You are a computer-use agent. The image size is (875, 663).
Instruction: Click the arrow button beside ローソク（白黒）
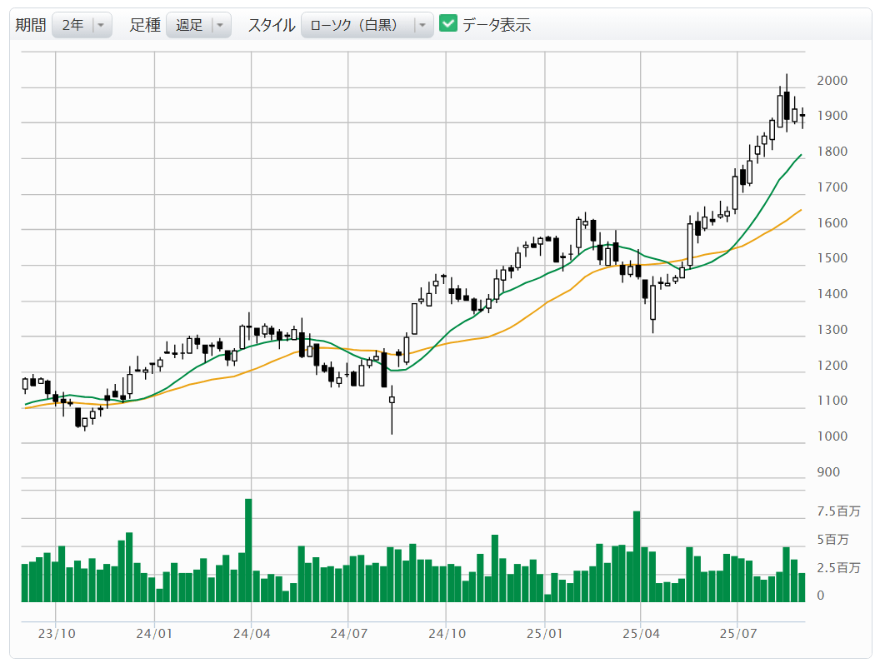point(422,25)
